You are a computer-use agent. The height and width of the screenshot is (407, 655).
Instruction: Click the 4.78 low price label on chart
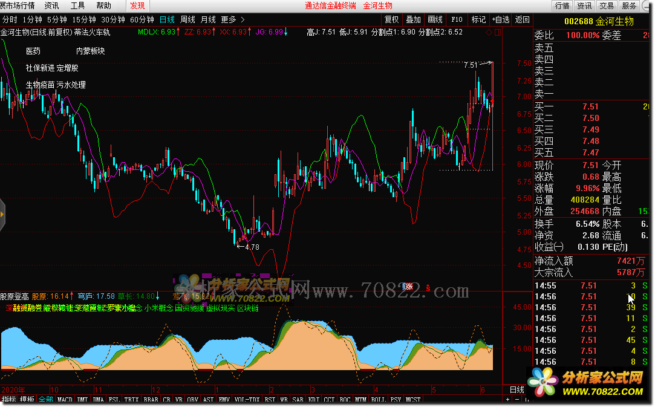click(x=252, y=247)
